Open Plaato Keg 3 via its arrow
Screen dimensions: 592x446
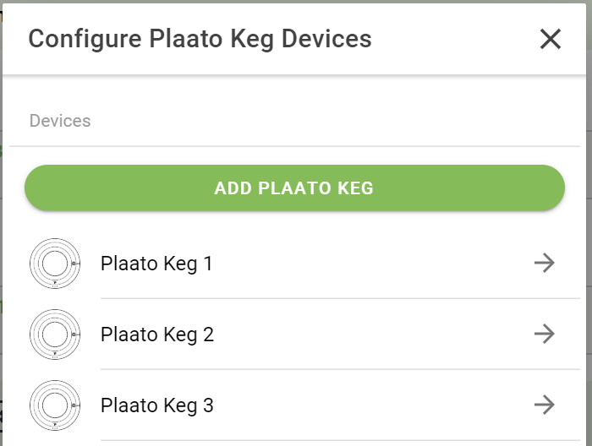545,405
